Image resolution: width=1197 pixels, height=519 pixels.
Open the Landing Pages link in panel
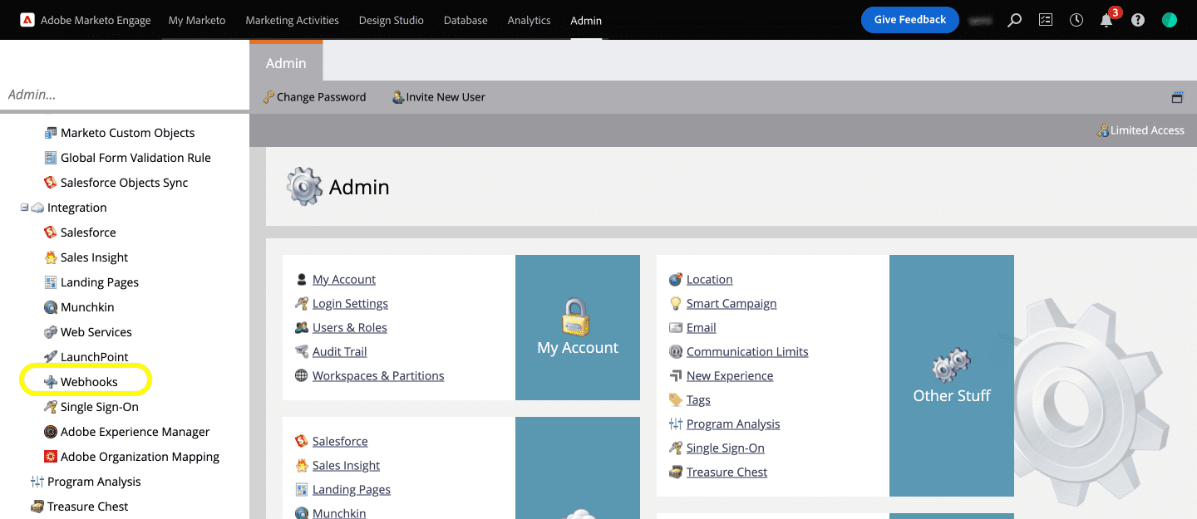pyautogui.click(x=352, y=490)
